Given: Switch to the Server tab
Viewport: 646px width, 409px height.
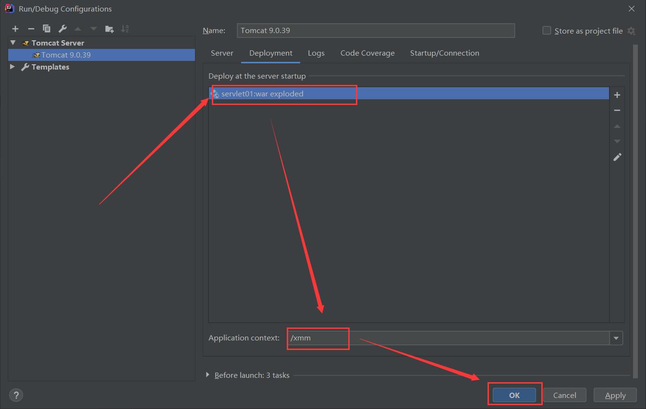Looking at the screenshot, I should (x=222, y=53).
